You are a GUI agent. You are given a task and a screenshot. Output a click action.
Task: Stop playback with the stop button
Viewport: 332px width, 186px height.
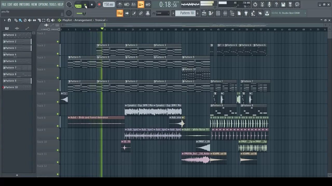[92, 5]
